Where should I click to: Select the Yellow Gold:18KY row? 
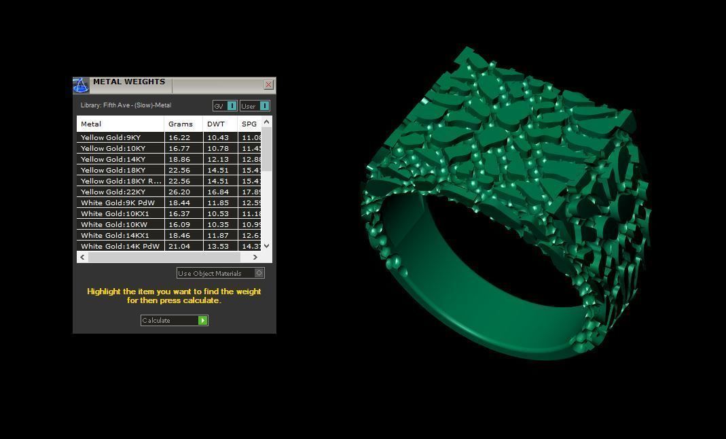169,170
